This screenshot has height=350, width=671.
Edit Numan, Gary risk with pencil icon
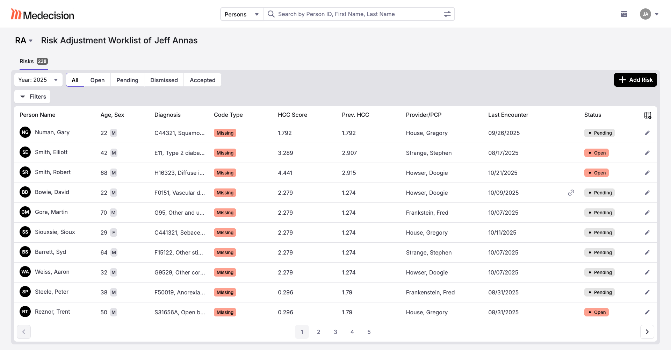pos(647,133)
